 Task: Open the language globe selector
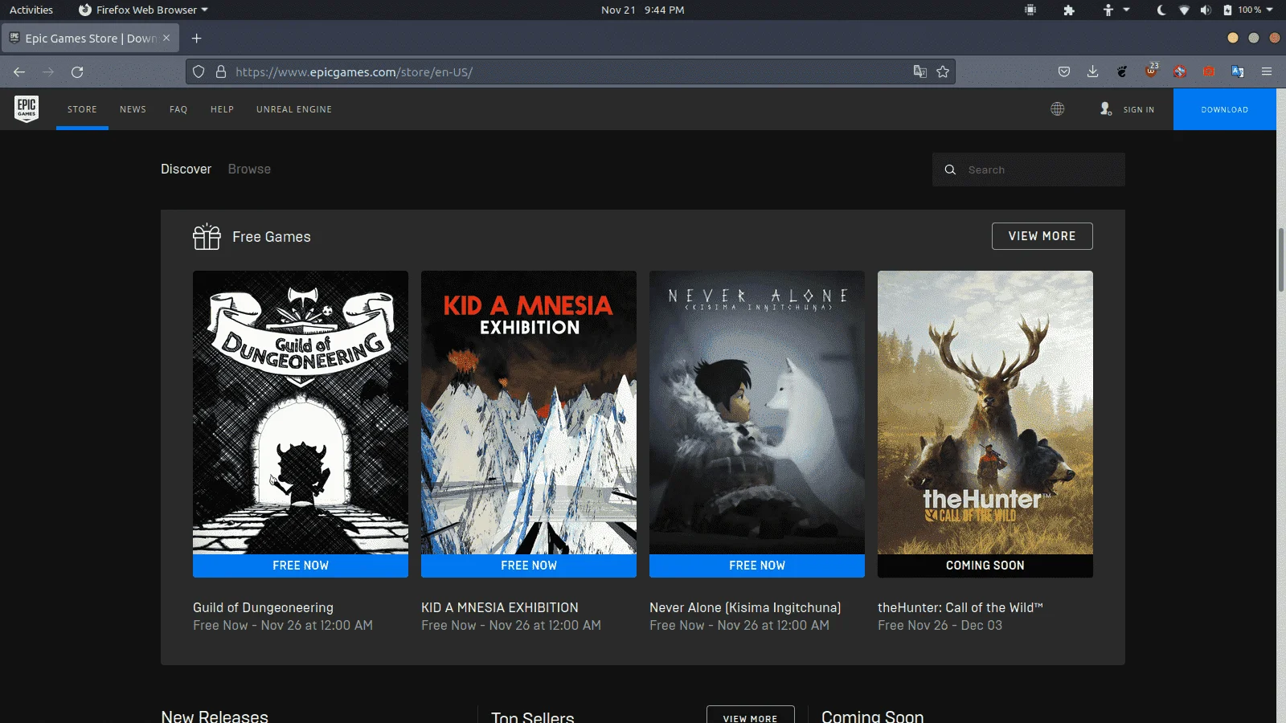(1058, 109)
